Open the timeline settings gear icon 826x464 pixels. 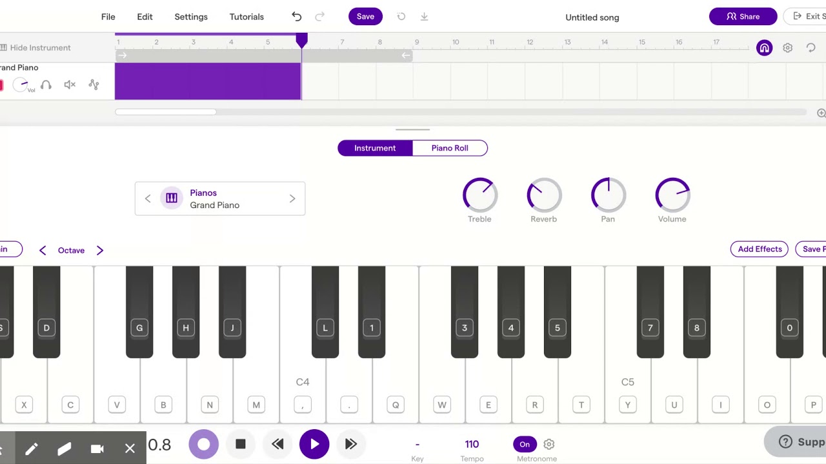tap(787, 48)
